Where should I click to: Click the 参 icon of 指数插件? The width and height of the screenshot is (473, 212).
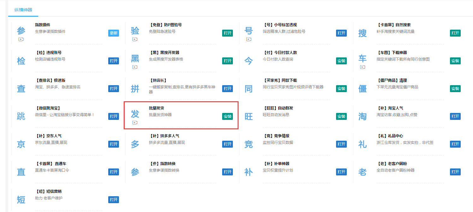click(x=21, y=31)
